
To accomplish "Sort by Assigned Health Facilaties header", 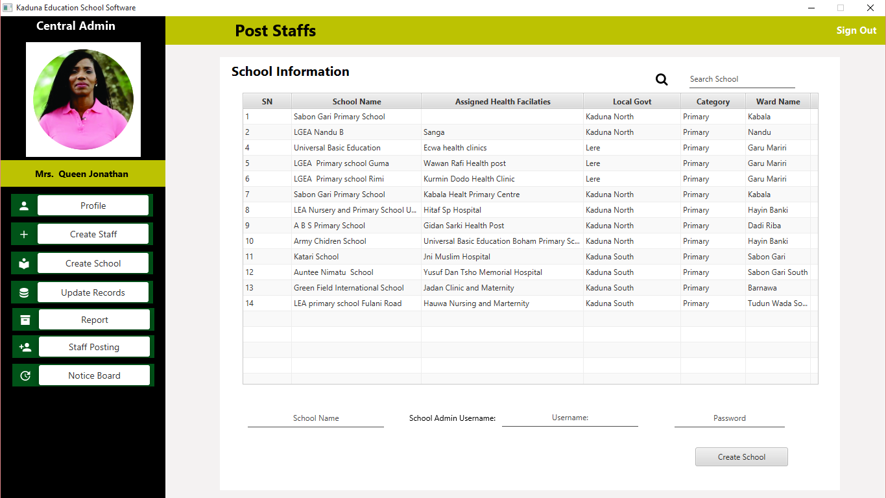I will point(503,101).
